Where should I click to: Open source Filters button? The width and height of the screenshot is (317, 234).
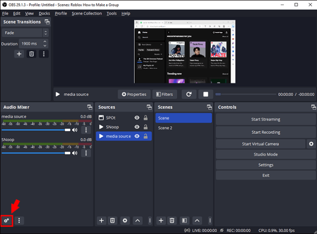point(164,94)
